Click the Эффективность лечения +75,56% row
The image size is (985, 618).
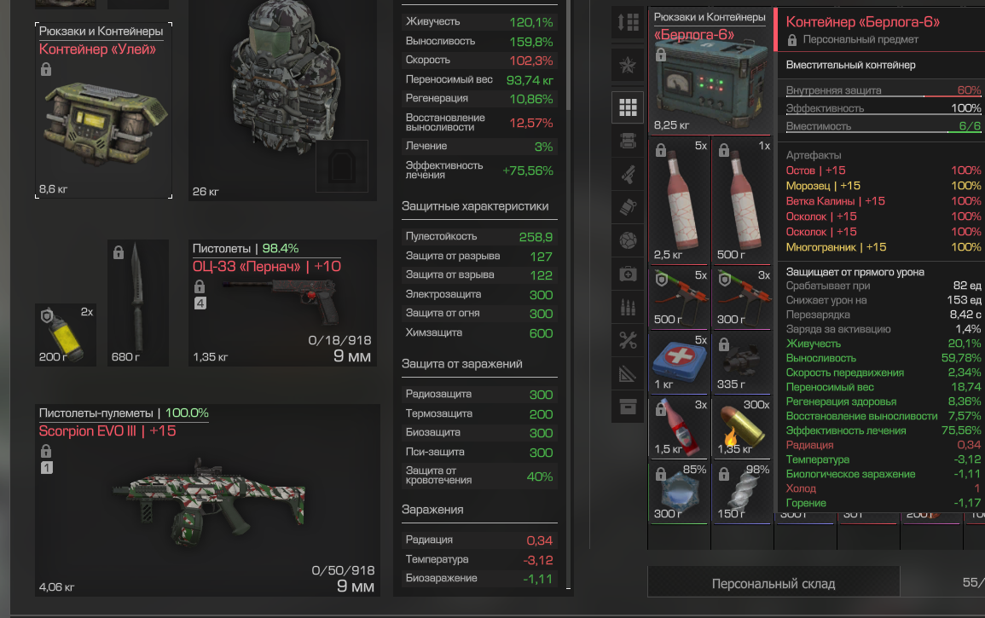tap(479, 170)
